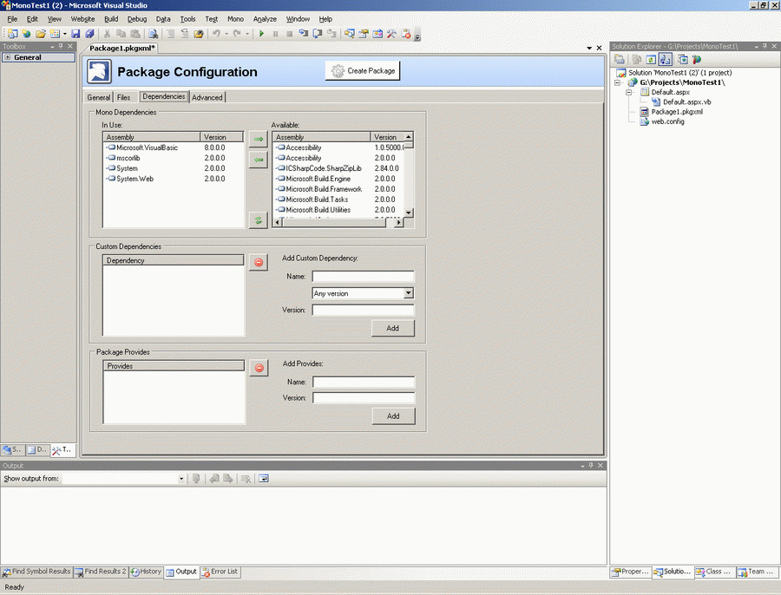781x595 pixels.
Task: Collapse the G:\Projects\MonoTest1\ project node
Action: coord(618,82)
